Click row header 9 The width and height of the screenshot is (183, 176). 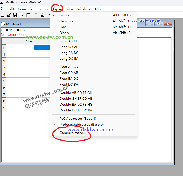pos(4,108)
